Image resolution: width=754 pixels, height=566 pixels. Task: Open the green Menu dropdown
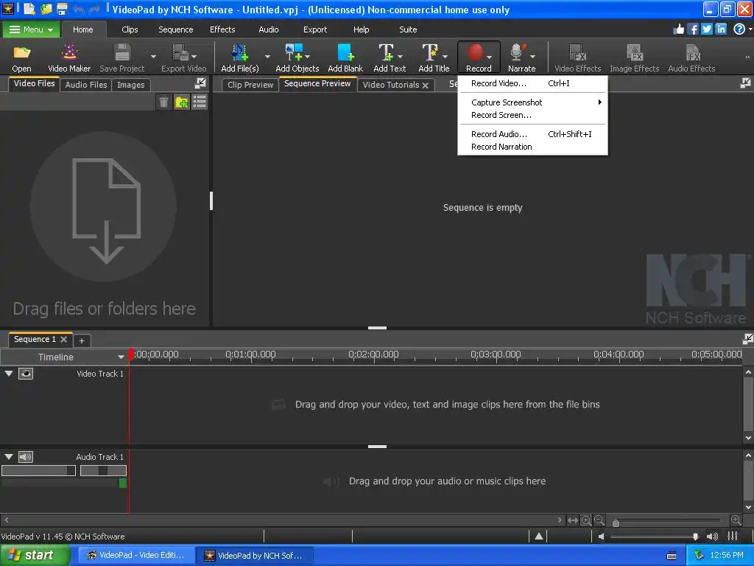[x=31, y=29]
